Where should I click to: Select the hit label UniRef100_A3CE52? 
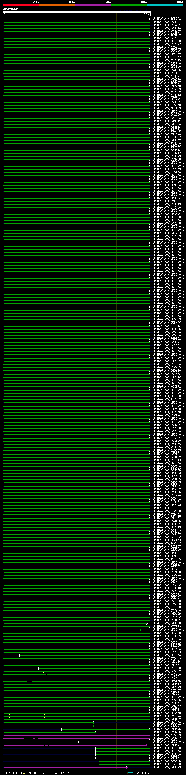[167, 57]
